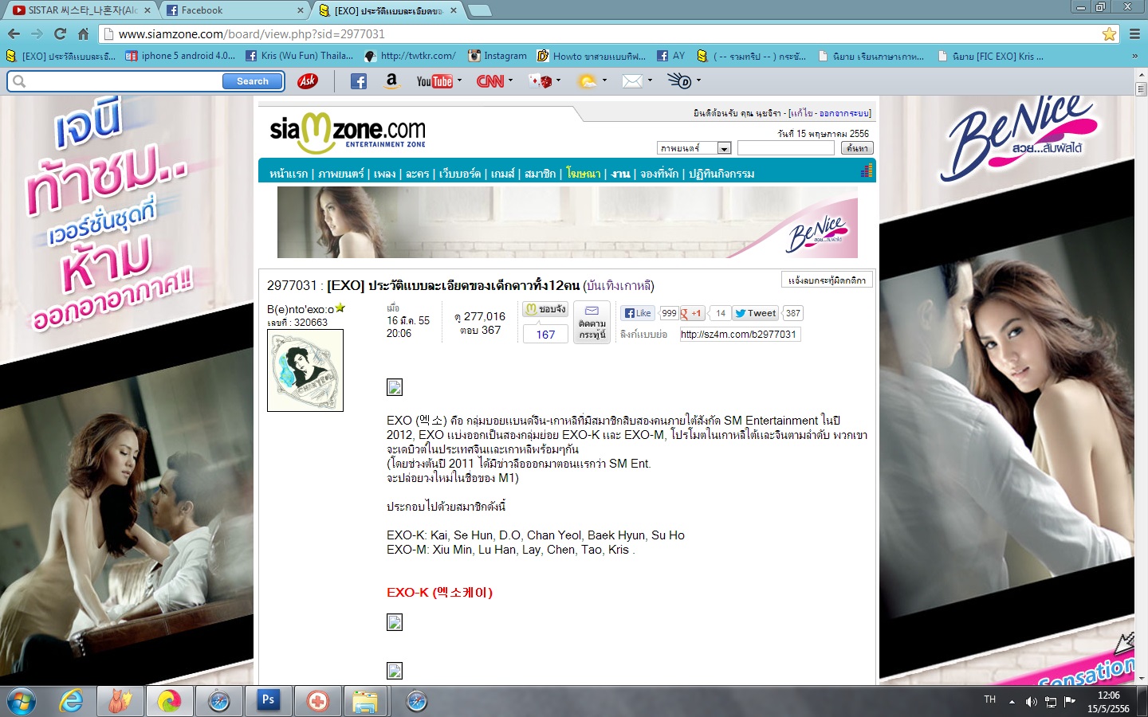Switch to the SISTAR YouTube tab
The image size is (1148, 717).
[x=81, y=10]
